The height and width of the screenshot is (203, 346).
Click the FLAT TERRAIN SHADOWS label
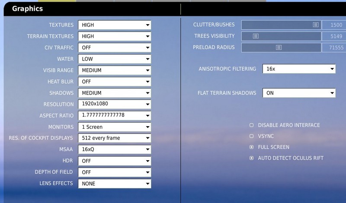(x=227, y=93)
